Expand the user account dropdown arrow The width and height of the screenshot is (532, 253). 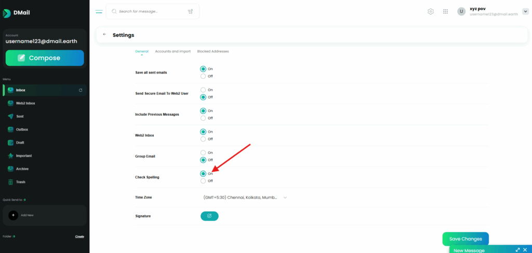pos(525,11)
